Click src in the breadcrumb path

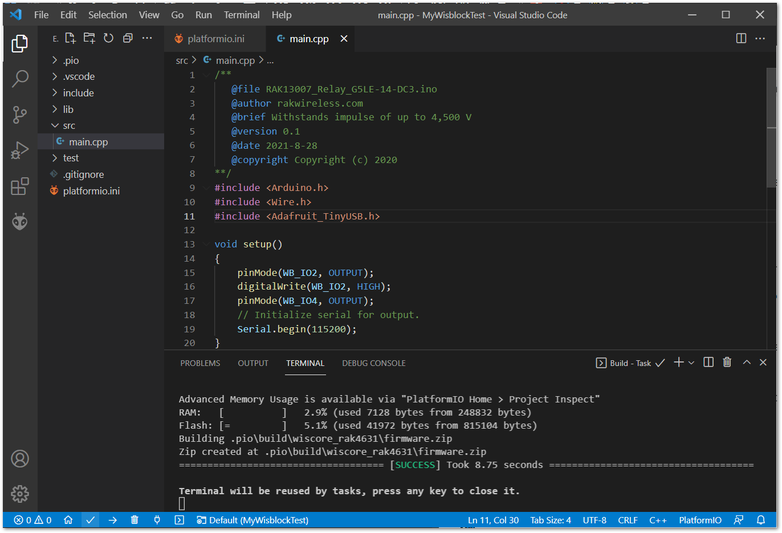[182, 60]
